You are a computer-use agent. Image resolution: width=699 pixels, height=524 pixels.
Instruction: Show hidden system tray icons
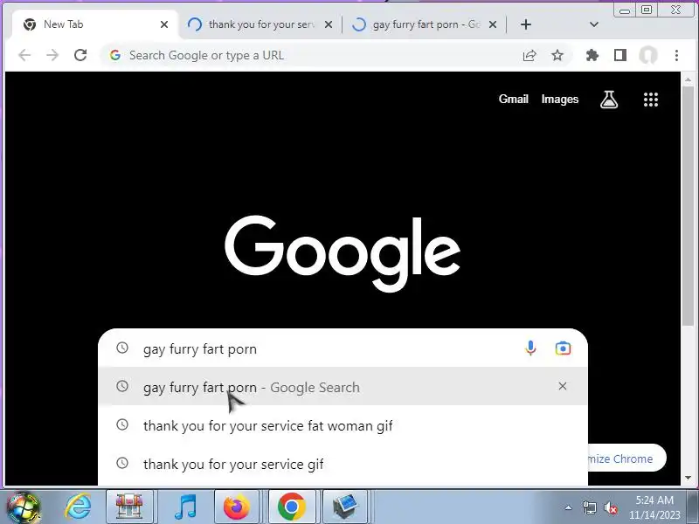coord(569,507)
